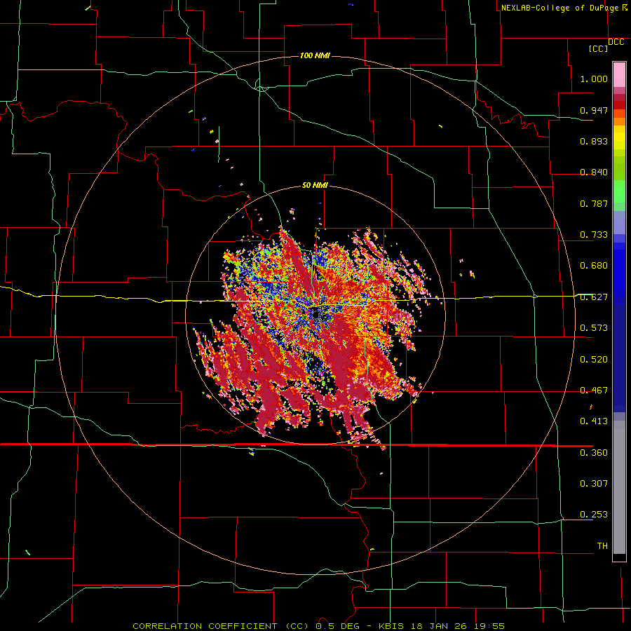Click the gray lower segment of color bar
Image resolution: width=631 pixels, height=631 pixels.
coord(619,487)
